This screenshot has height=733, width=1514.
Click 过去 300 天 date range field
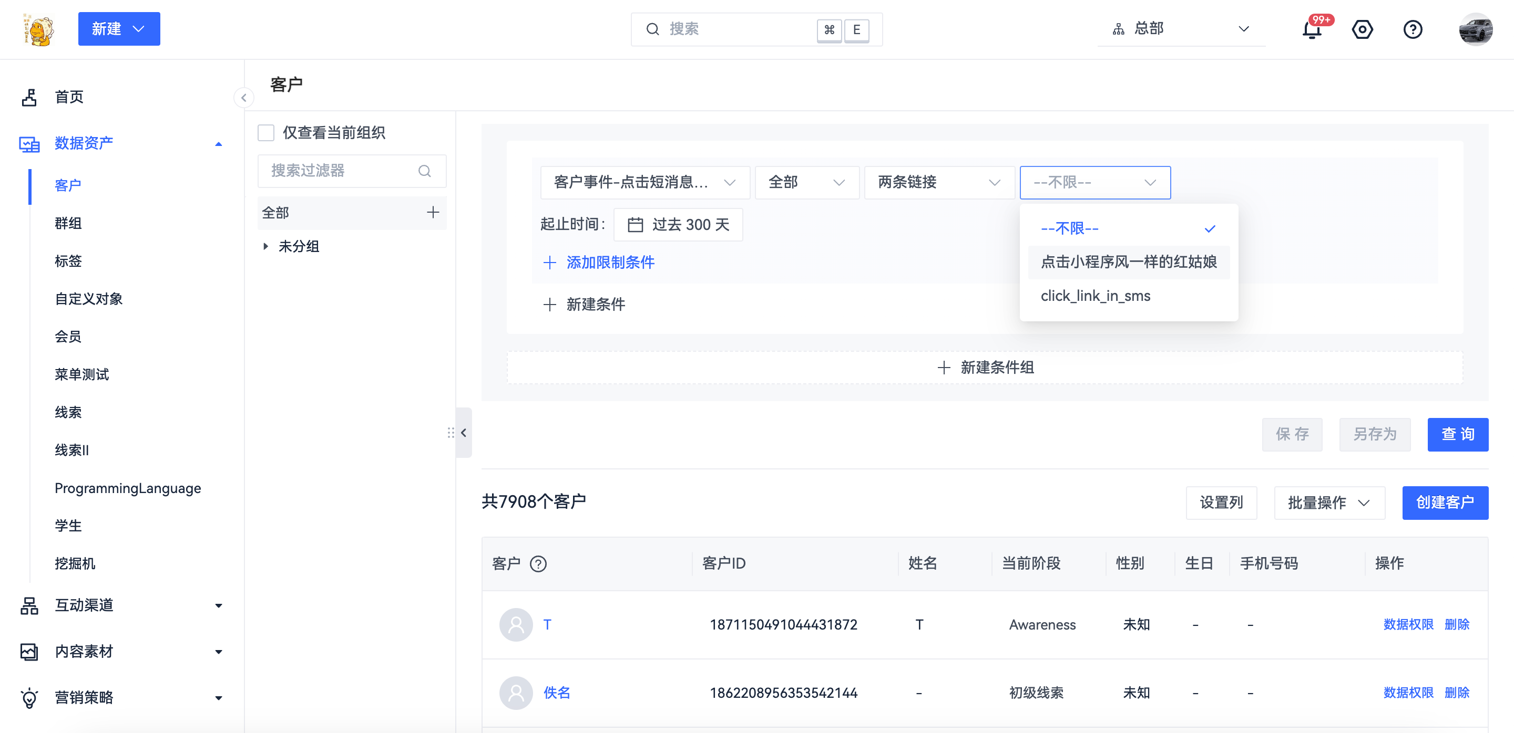coord(678,225)
